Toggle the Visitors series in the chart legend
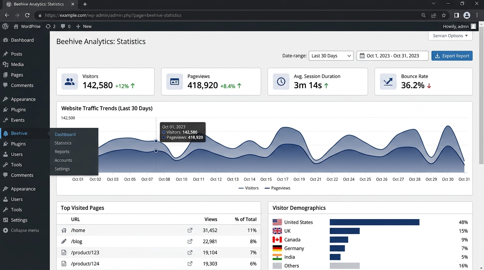 249,188
